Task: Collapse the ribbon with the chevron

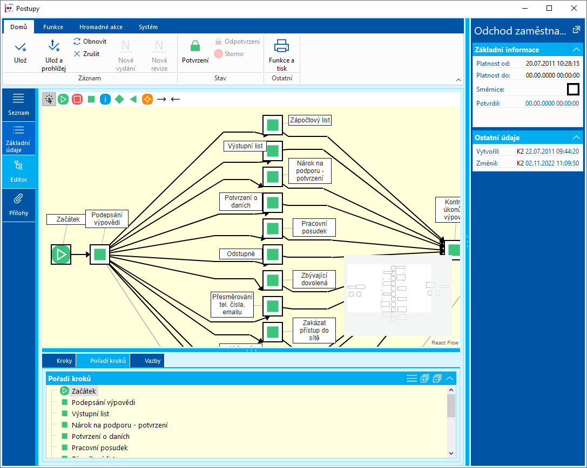Action: pyautogui.click(x=458, y=80)
